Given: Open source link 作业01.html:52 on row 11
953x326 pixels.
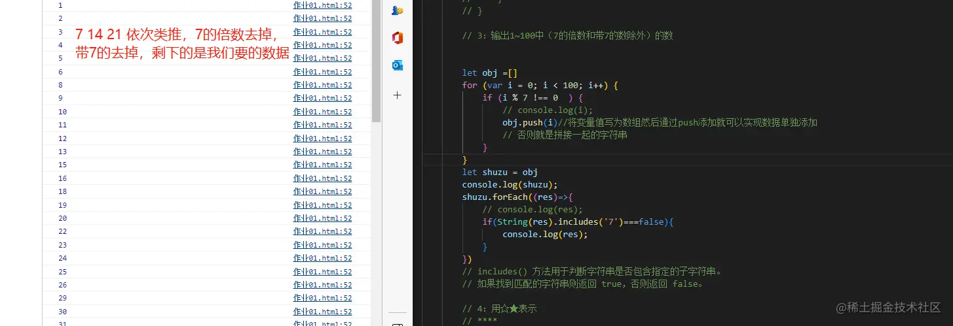Looking at the screenshot, I should point(322,125).
